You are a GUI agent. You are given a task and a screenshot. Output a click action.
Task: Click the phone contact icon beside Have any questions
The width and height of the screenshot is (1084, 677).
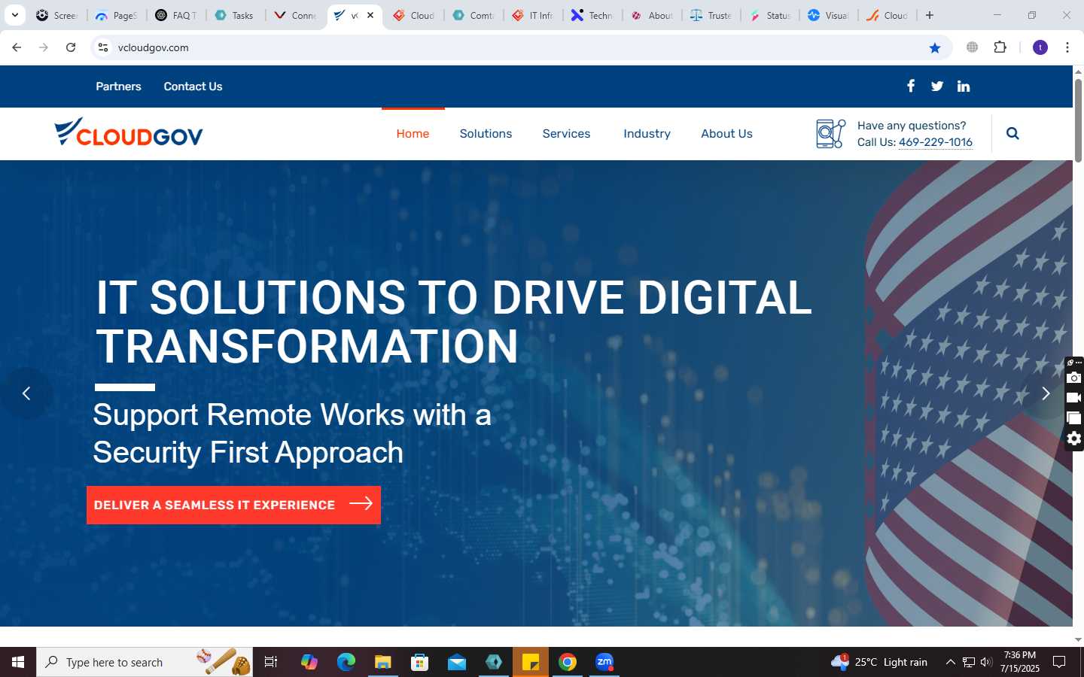click(831, 134)
